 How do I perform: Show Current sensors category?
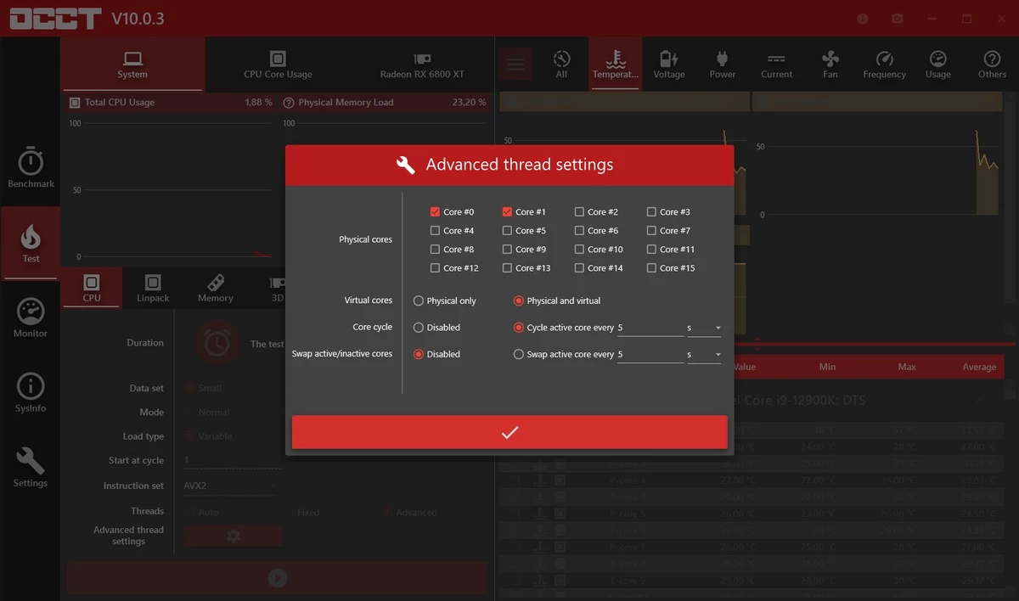[x=776, y=65]
